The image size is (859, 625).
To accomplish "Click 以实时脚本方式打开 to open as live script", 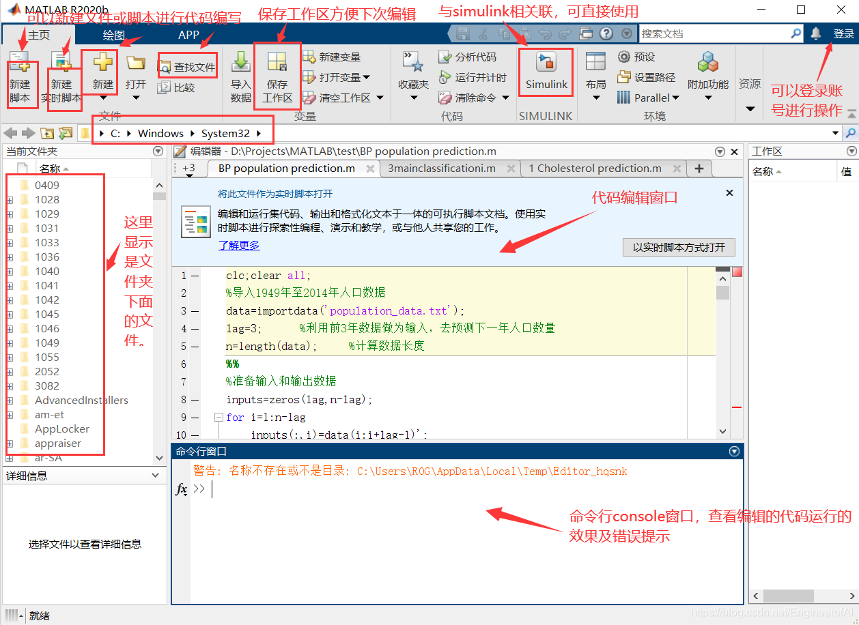I will click(x=678, y=248).
